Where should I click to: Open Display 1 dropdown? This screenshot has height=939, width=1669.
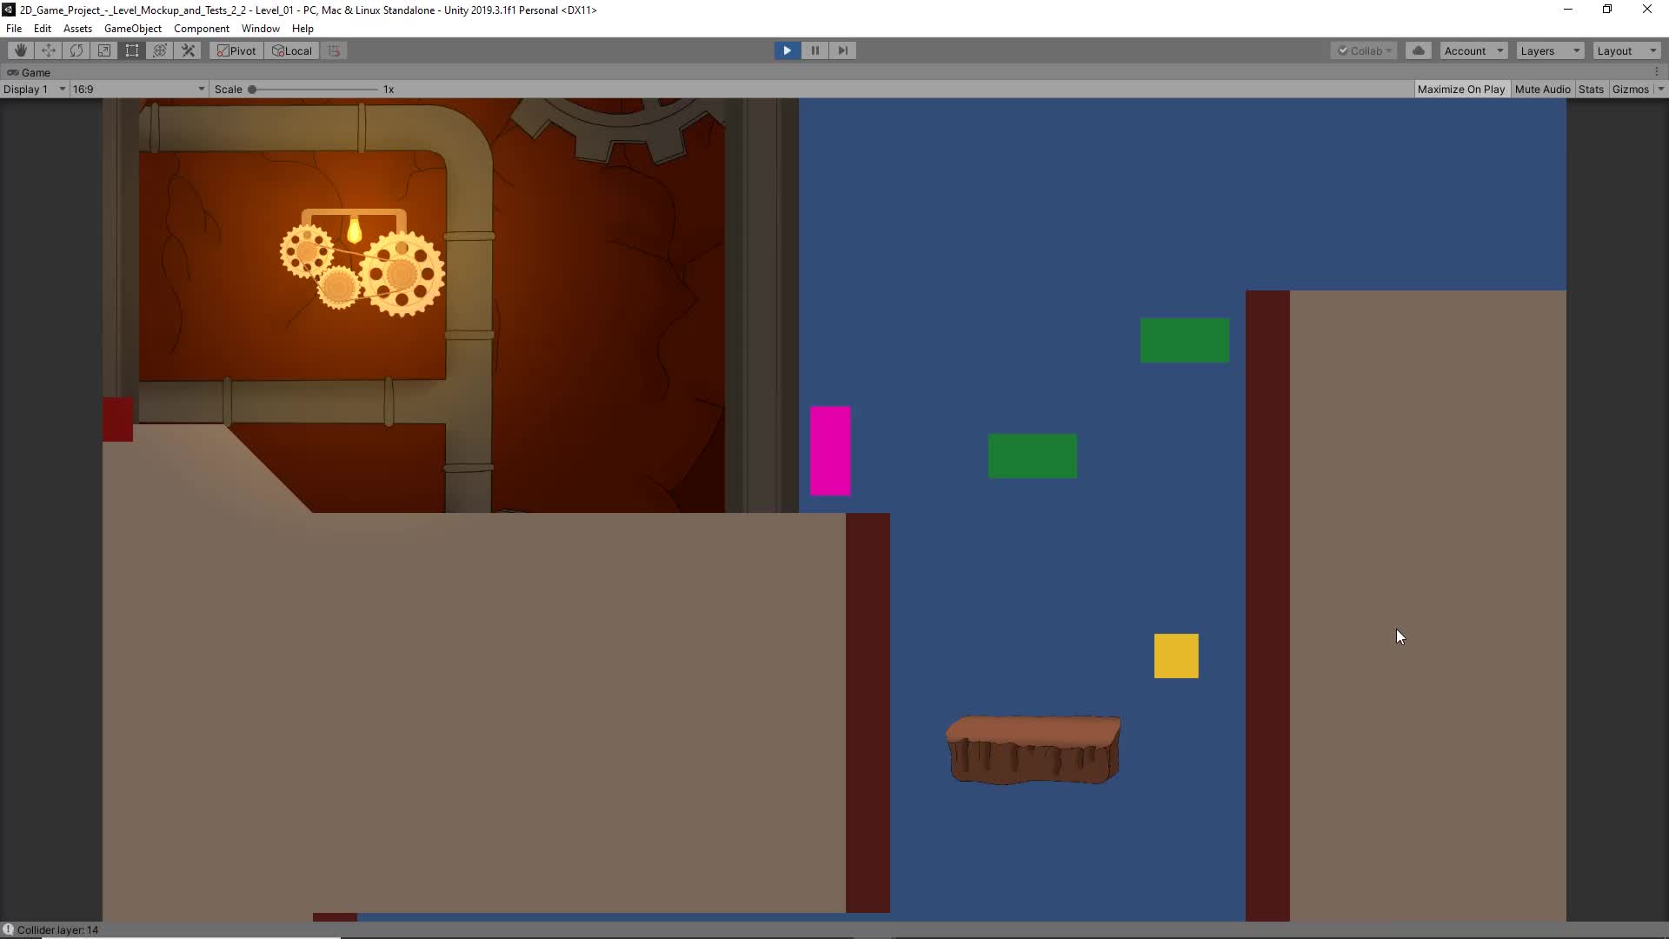pyautogui.click(x=34, y=89)
